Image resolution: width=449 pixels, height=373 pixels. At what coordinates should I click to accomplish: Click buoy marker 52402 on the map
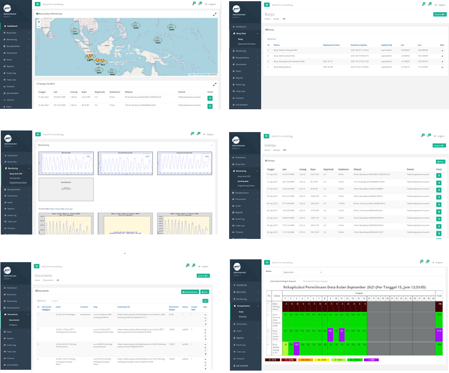[171, 27]
